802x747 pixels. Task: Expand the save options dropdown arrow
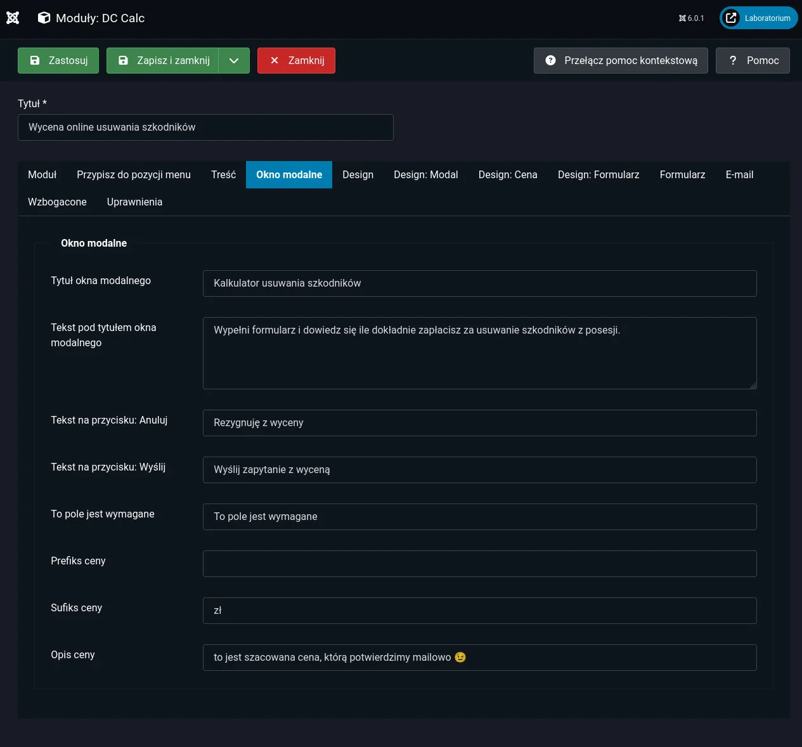234,61
